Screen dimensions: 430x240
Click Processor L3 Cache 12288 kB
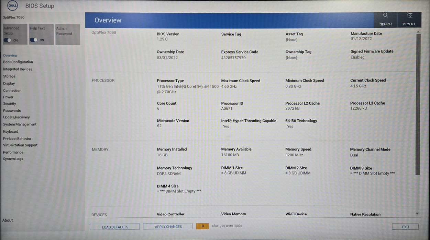point(359,108)
